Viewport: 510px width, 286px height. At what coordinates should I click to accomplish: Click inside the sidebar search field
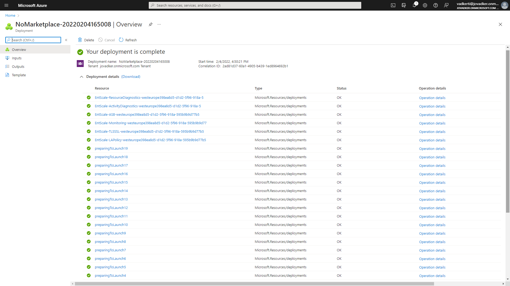click(x=33, y=40)
